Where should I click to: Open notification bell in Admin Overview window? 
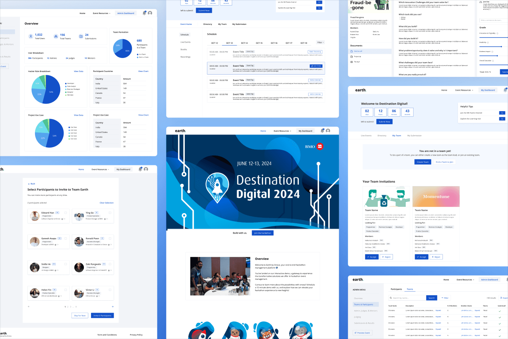tap(144, 13)
